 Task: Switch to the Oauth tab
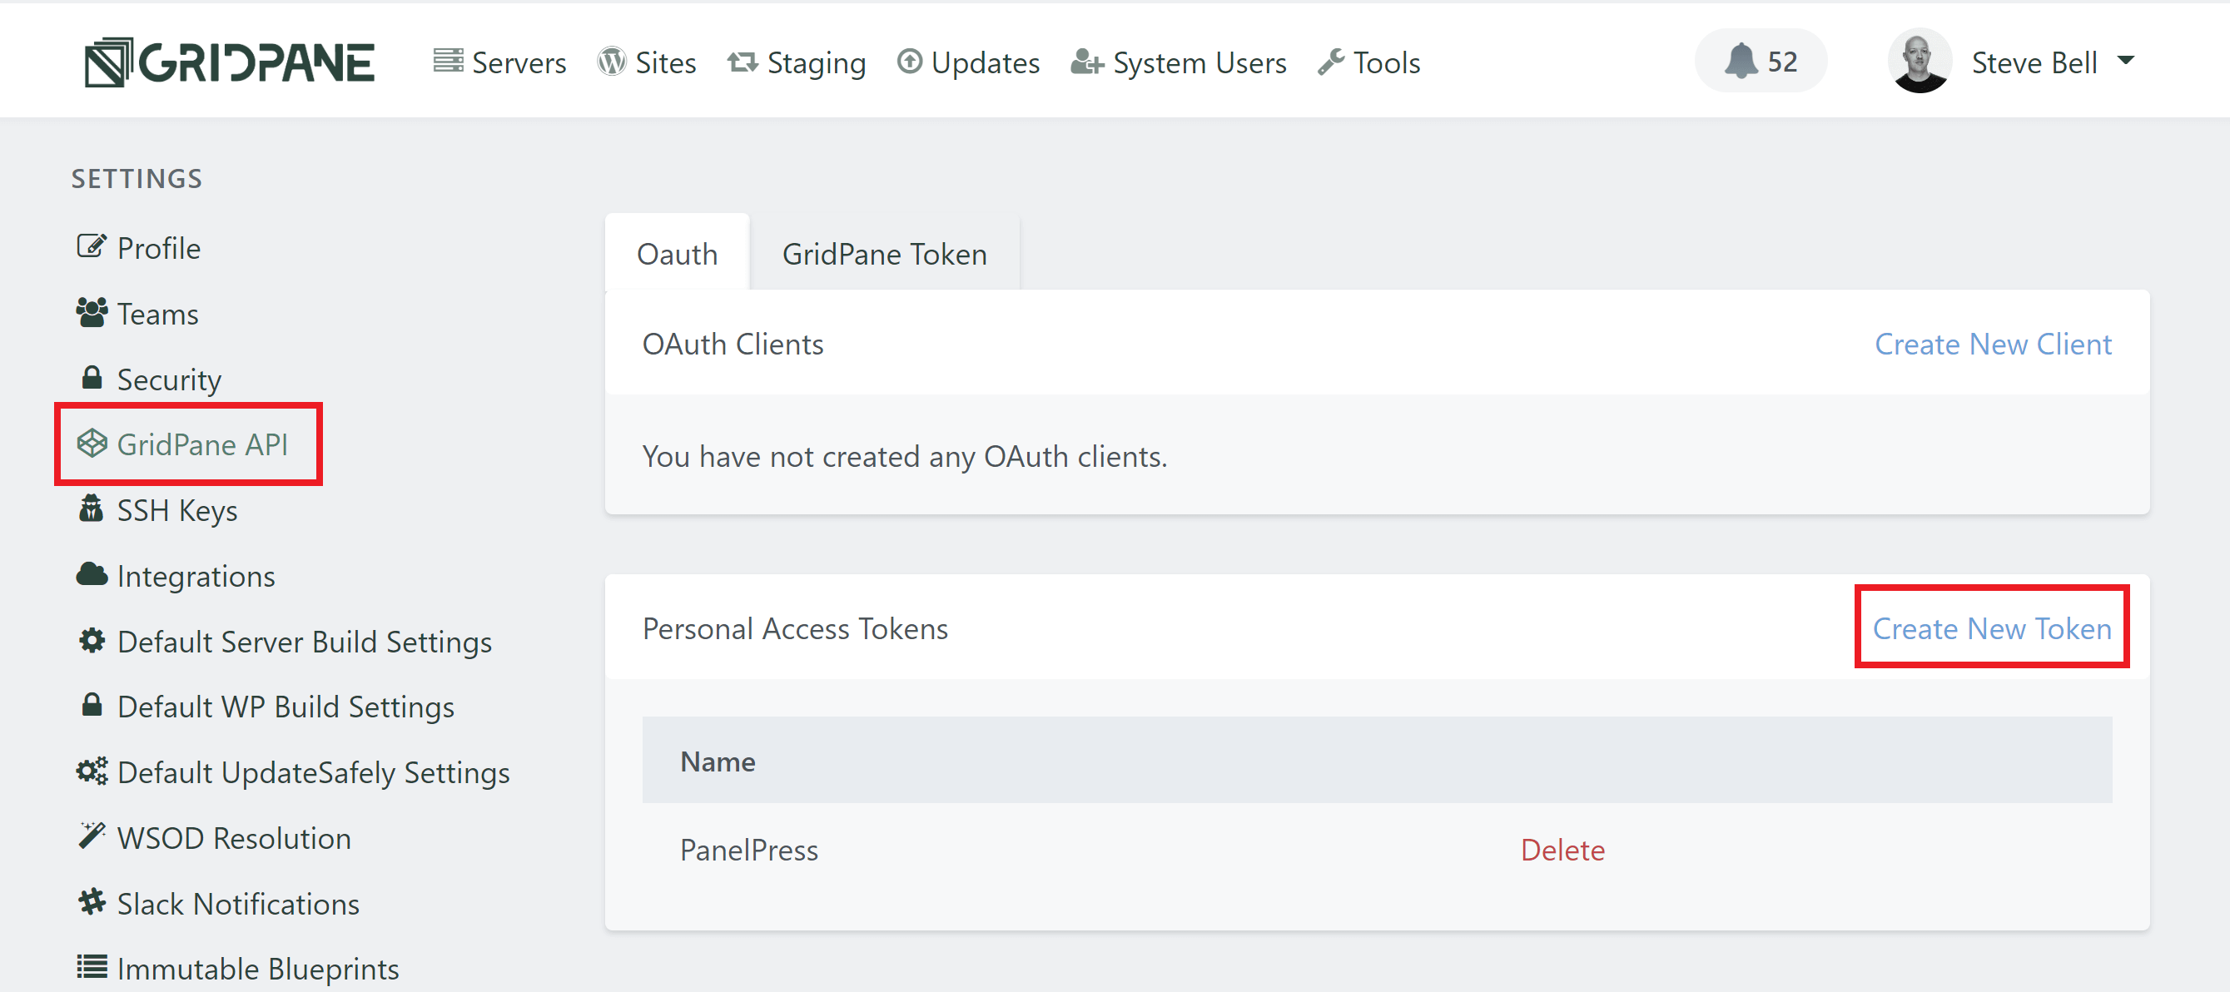tap(677, 254)
